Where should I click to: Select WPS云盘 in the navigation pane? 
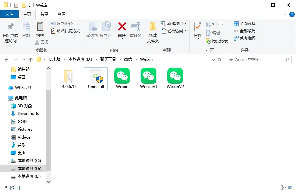[20, 88]
